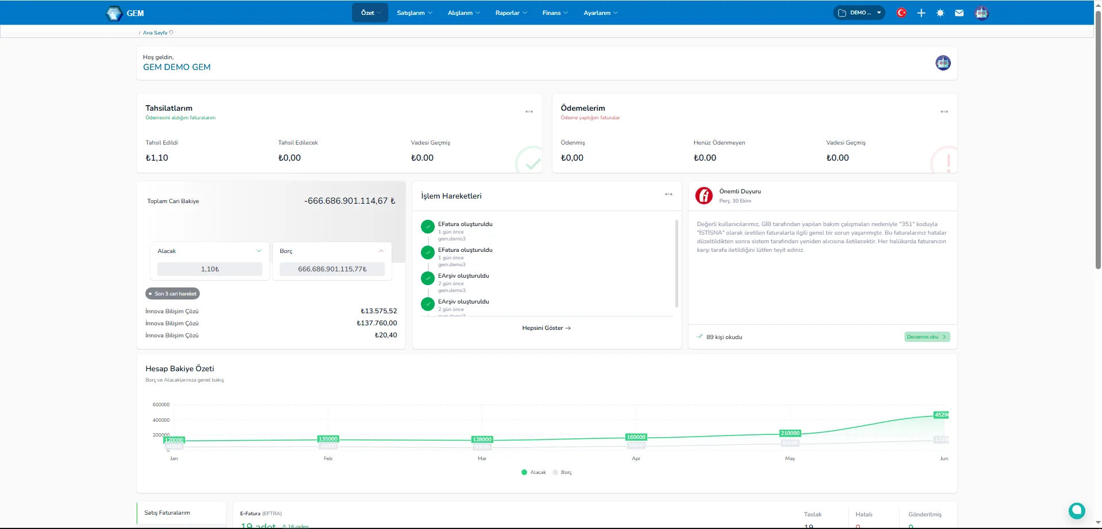Screen dimensions: 1102x529
Task: Toggle the theme with the sun icon
Action: click(939, 12)
